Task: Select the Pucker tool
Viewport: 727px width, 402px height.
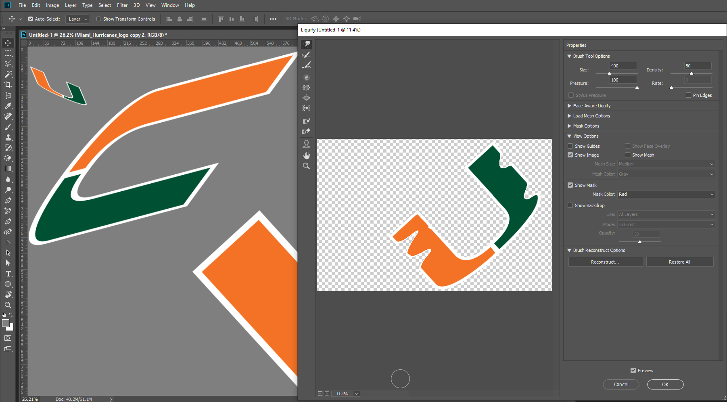Action: click(307, 88)
